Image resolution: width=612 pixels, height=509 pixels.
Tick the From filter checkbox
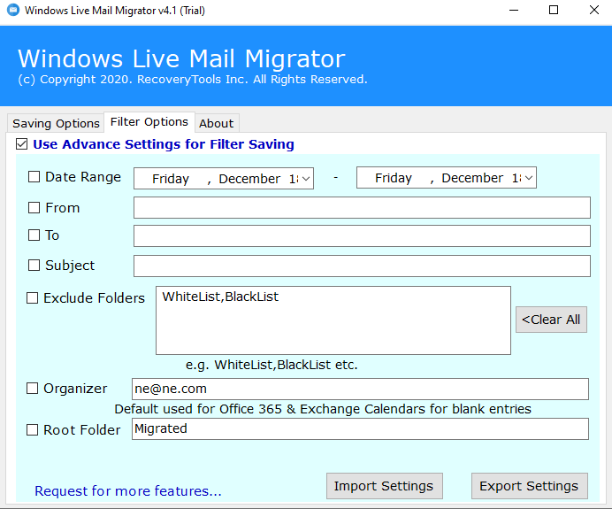pyautogui.click(x=34, y=207)
